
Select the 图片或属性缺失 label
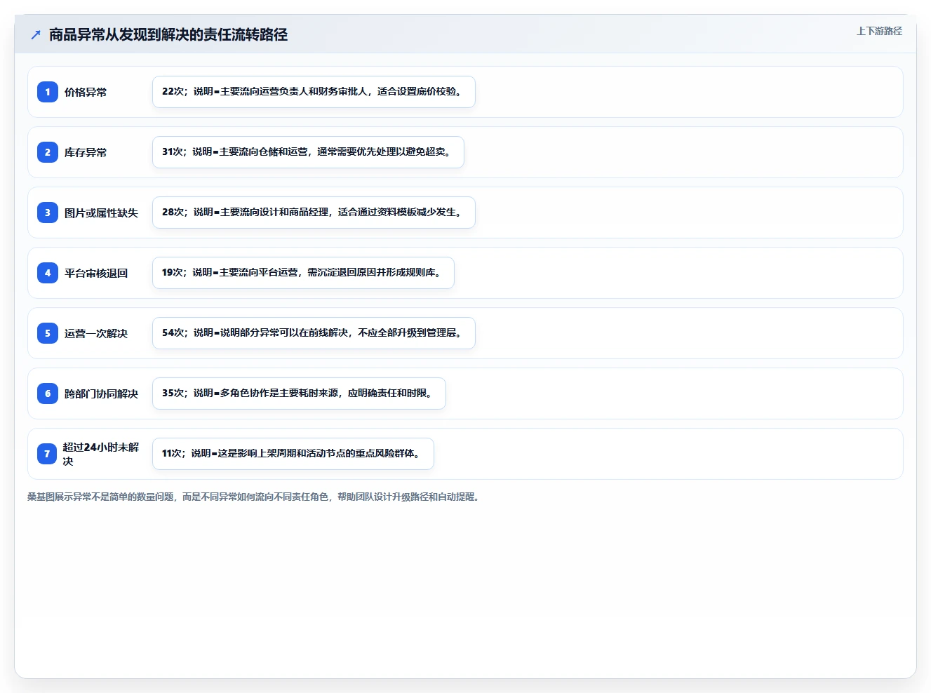point(101,213)
